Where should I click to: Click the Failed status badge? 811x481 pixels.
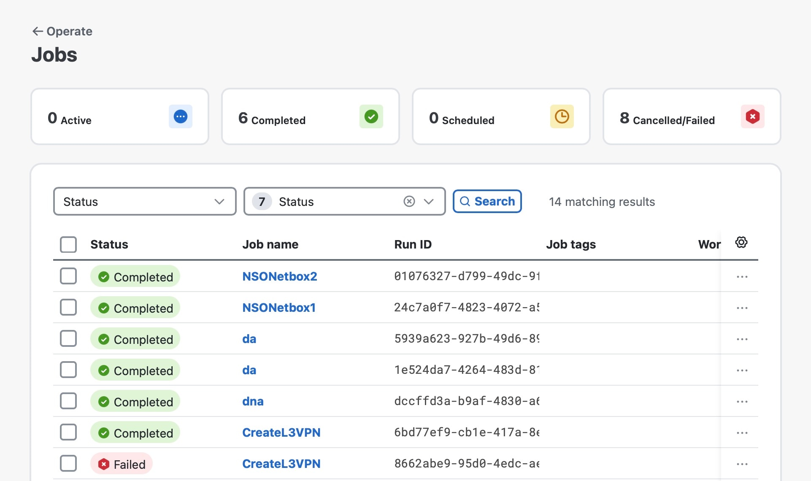coord(122,464)
